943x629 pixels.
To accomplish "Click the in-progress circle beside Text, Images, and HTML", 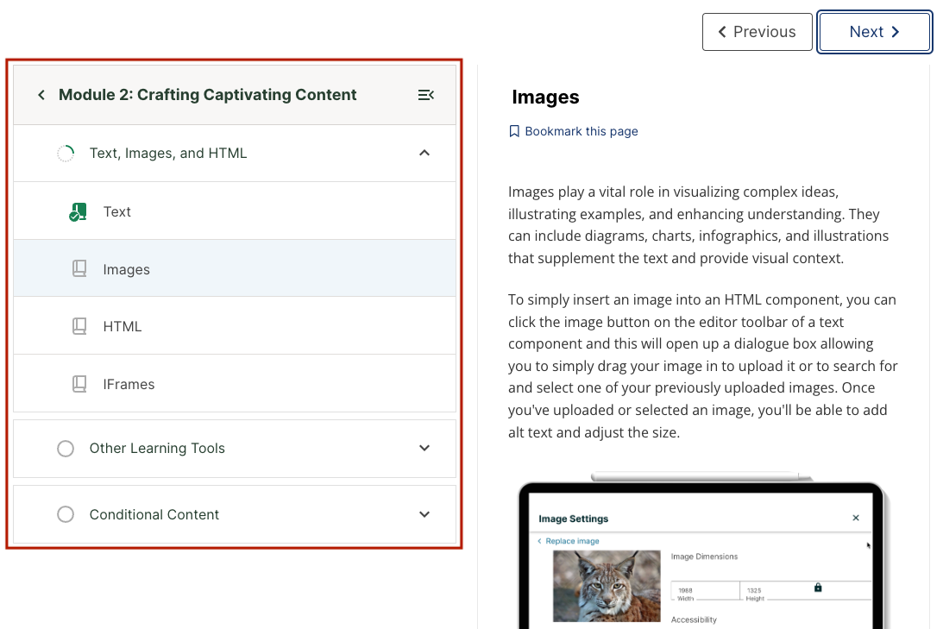I will pyautogui.click(x=66, y=154).
